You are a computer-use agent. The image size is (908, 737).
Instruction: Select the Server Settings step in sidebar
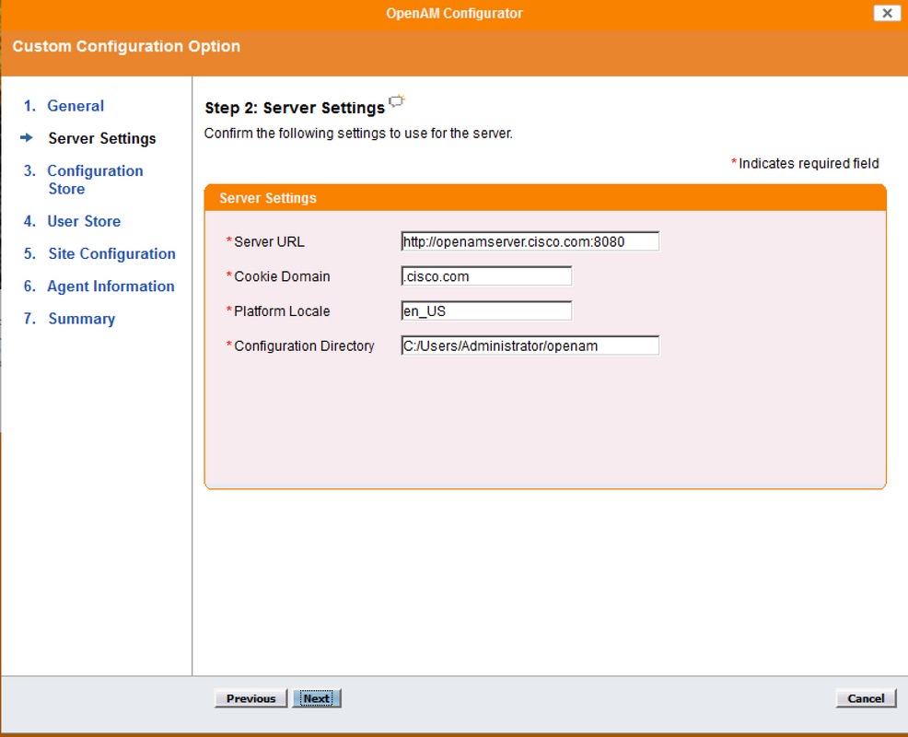click(x=102, y=138)
